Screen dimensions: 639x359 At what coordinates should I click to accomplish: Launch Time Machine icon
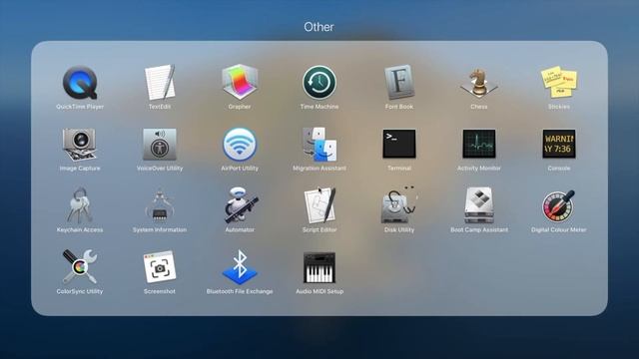(x=319, y=83)
